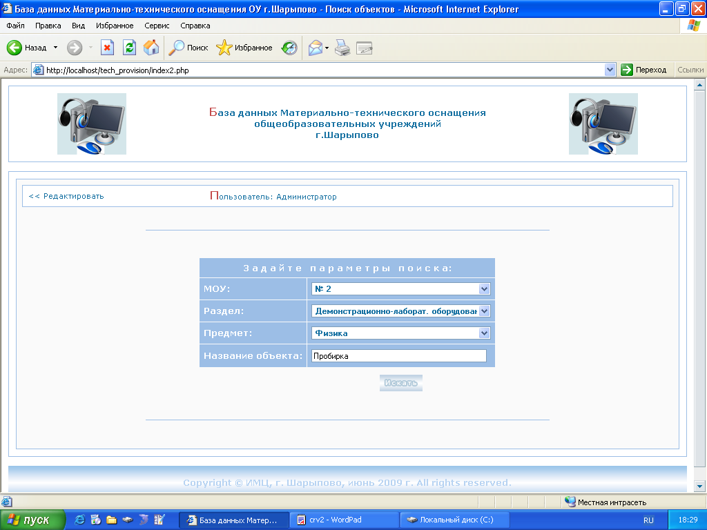Screen dimensions: 707x530
Task: Open the Сервис menu
Action: [x=157, y=26]
